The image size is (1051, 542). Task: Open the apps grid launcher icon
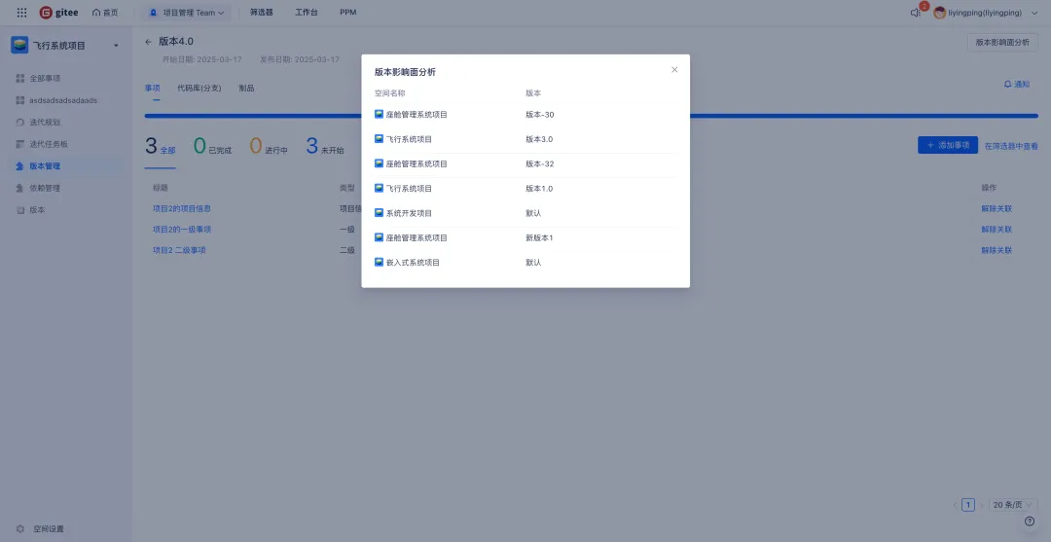[21, 13]
